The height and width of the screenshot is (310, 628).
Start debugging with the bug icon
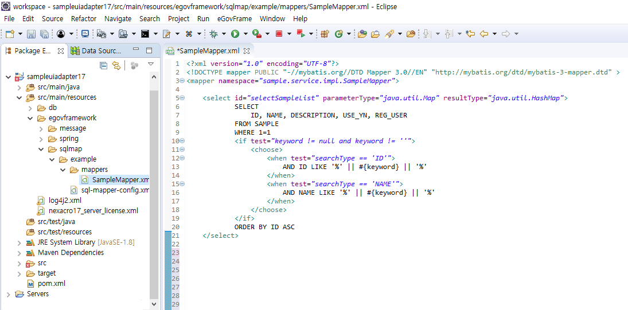tap(214, 34)
